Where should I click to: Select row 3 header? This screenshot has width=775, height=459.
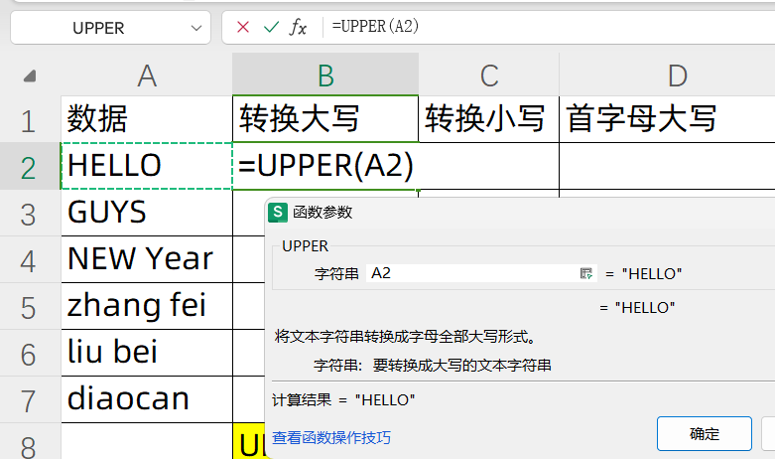pos(30,214)
